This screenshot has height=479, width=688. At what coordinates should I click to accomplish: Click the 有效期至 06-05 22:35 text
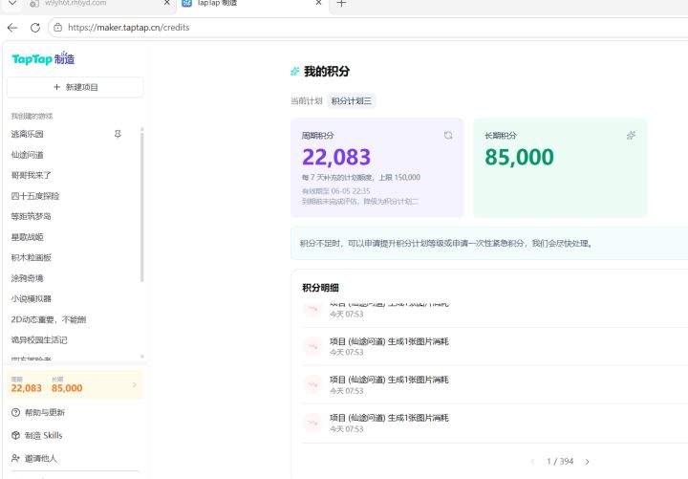(x=336, y=191)
